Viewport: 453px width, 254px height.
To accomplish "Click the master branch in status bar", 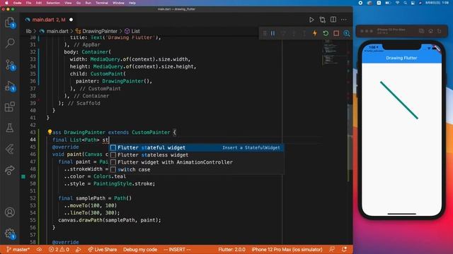I will [18, 249].
